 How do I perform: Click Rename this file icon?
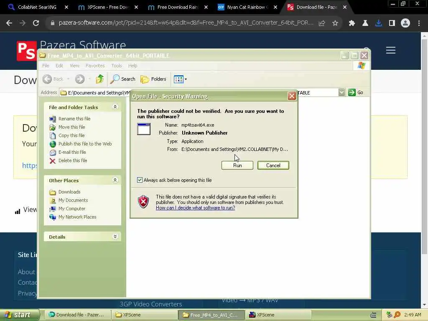coord(53,119)
